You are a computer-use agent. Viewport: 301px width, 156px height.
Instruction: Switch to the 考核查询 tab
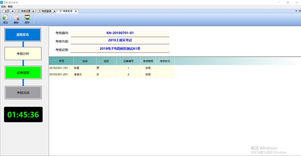tap(46, 11)
